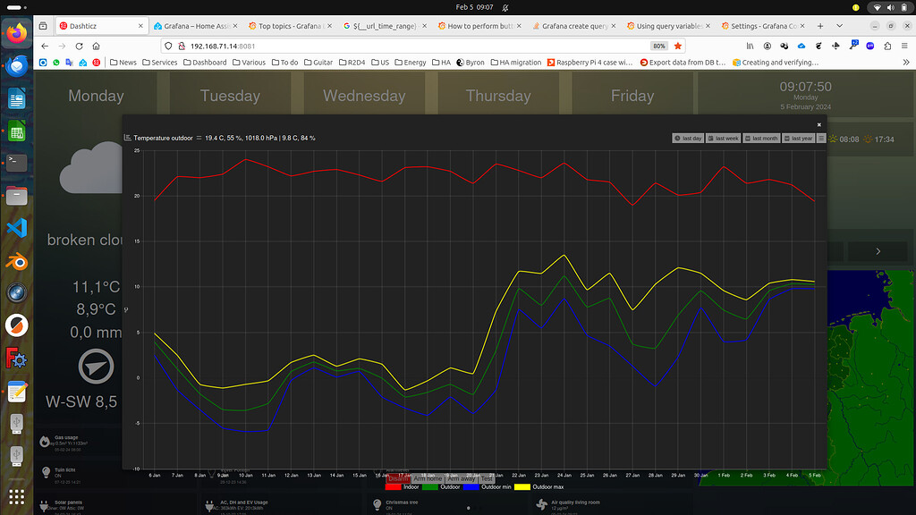Select the Wednesday column header on the dashboard
Viewport: 916px width, 515px height.
pos(364,96)
